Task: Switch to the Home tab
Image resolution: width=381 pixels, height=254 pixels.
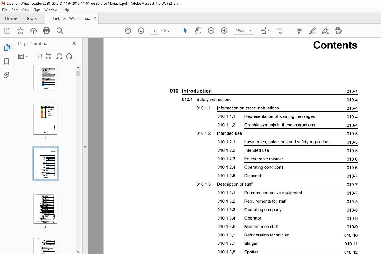Action: click(x=11, y=18)
